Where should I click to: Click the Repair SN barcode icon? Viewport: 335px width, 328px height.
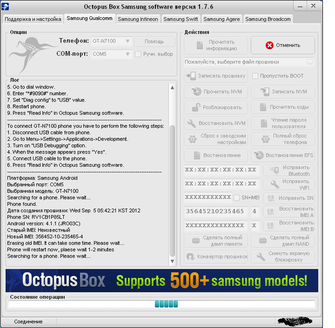coord(271,198)
